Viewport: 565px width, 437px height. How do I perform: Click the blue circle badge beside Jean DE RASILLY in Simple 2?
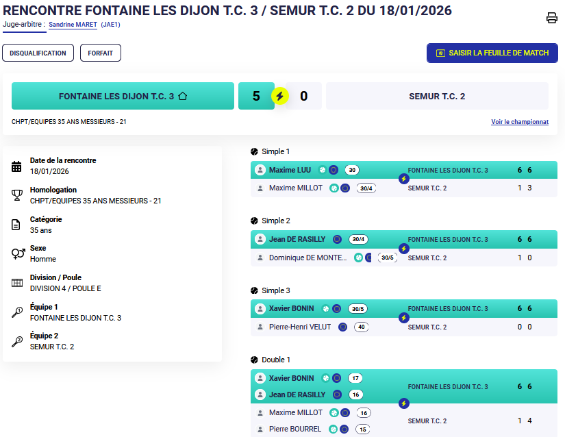tap(337, 240)
